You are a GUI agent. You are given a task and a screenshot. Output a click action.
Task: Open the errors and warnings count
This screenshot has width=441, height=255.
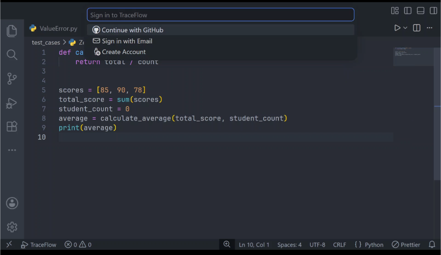(x=78, y=245)
